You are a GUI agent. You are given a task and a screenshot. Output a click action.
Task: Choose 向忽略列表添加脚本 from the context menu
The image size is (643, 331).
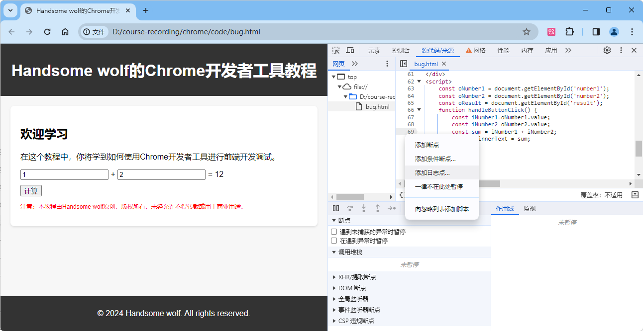442,209
